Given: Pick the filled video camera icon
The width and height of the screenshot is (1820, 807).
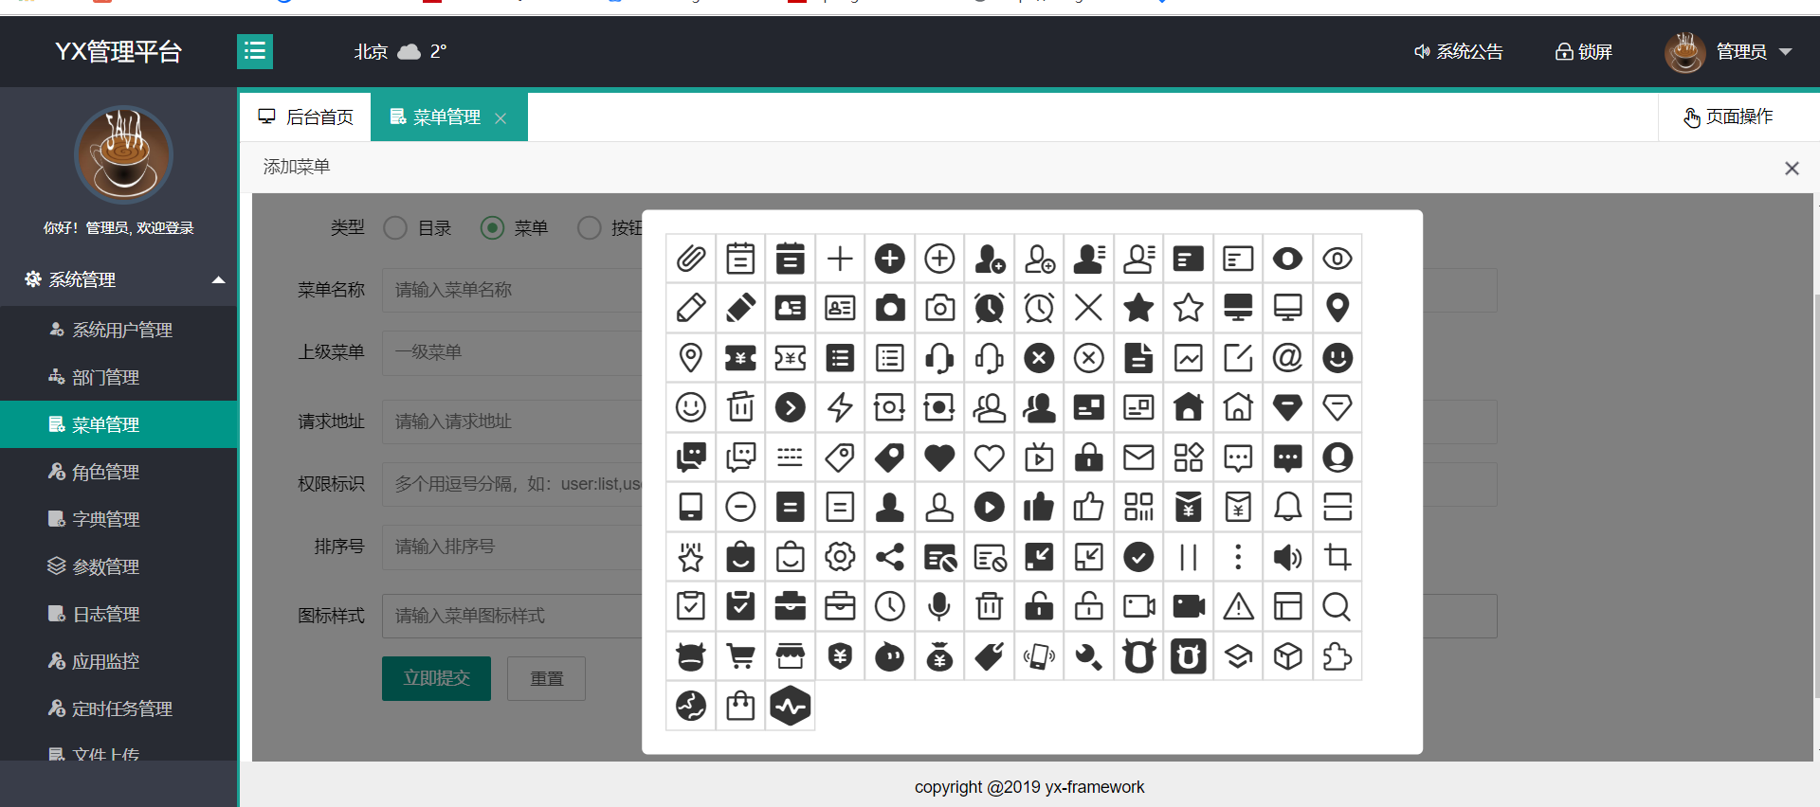Looking at the screenshot, I should point(1188,606).
